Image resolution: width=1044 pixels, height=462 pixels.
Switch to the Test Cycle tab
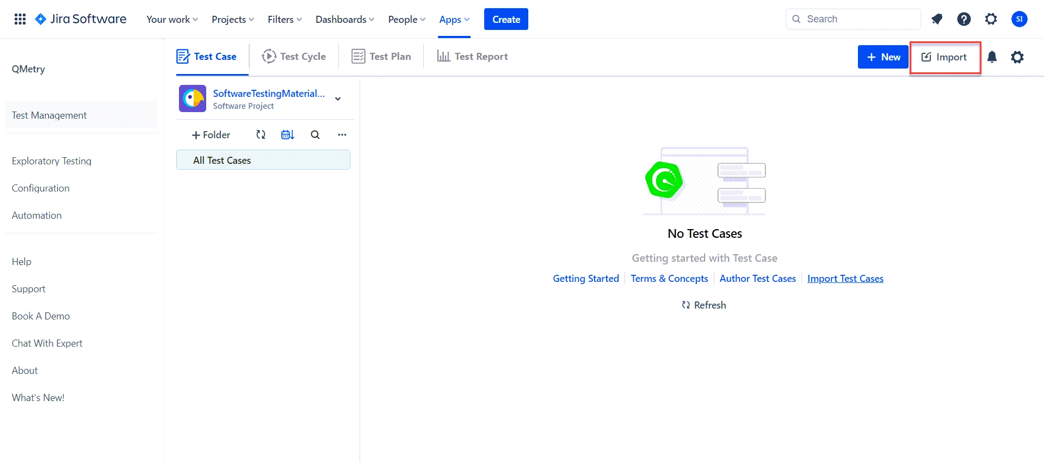pyautogui.click(x=294, y=57)
